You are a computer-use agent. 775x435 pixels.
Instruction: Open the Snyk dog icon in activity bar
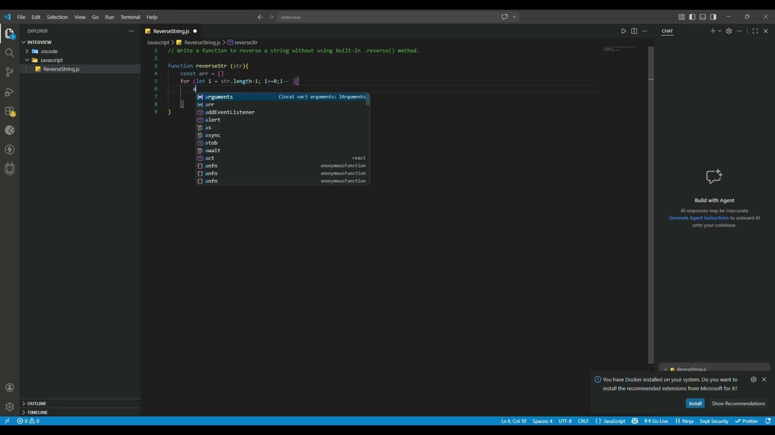click(10, 169)
